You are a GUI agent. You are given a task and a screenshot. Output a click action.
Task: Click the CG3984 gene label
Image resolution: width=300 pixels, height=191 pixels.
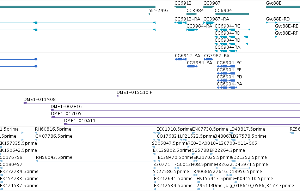195,10
